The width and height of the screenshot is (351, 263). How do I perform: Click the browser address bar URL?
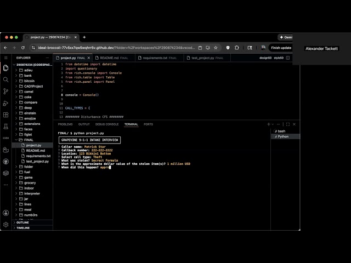pyautogui.click(x=116, y=48)
